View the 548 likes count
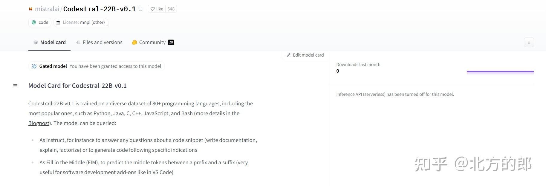546x186 pixels. 171,9
